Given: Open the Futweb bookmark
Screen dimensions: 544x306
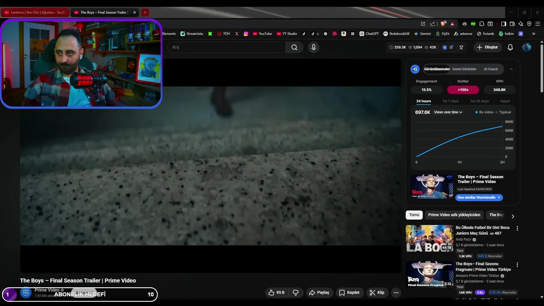Looking at the screenshot, I should click(x=485, y=34).
